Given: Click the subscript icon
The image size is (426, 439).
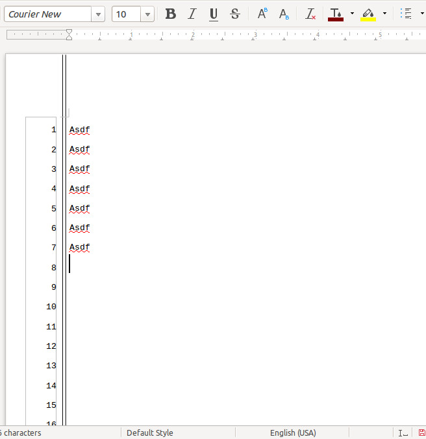Looking at the screenshot, I should 284,14.
